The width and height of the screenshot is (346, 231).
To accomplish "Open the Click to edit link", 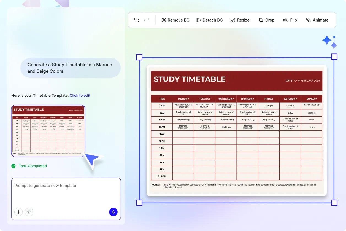I will pyautogui.click(x=80, y=95).
